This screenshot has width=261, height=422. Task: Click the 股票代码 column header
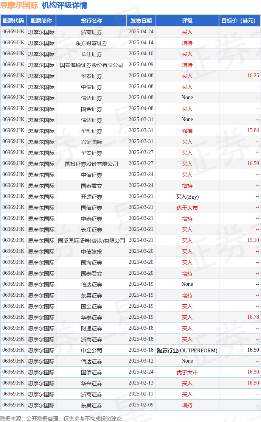(x=13, y=21)
